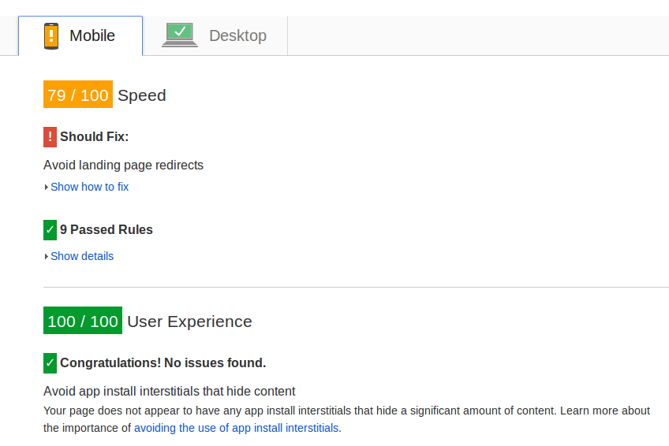Image resolution: width=669 pixels, height=446 pixels.
Task: Follow the avoiding app install interstitials link
Action: coord(237,428)
